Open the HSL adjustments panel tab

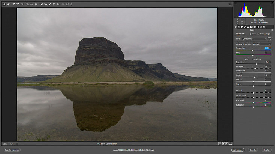point(245,27)
